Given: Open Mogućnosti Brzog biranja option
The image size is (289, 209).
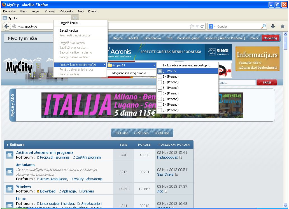Looking at the screenshot, I should [x=131, y=73].
